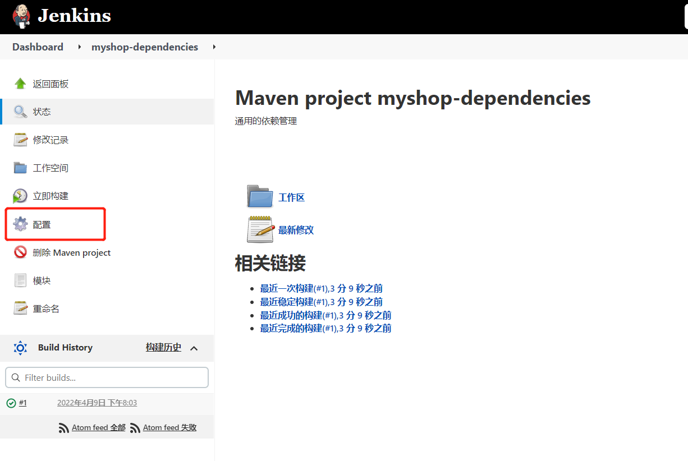This screenshot has height=461, width=688.
Task: Click the notepad icon beside 修改记录
Action: tap(20, 140)
